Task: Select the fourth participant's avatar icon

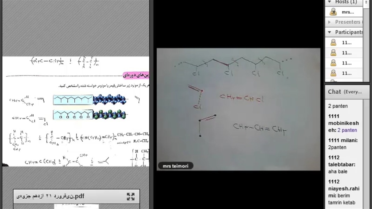Action: (333, 73)
